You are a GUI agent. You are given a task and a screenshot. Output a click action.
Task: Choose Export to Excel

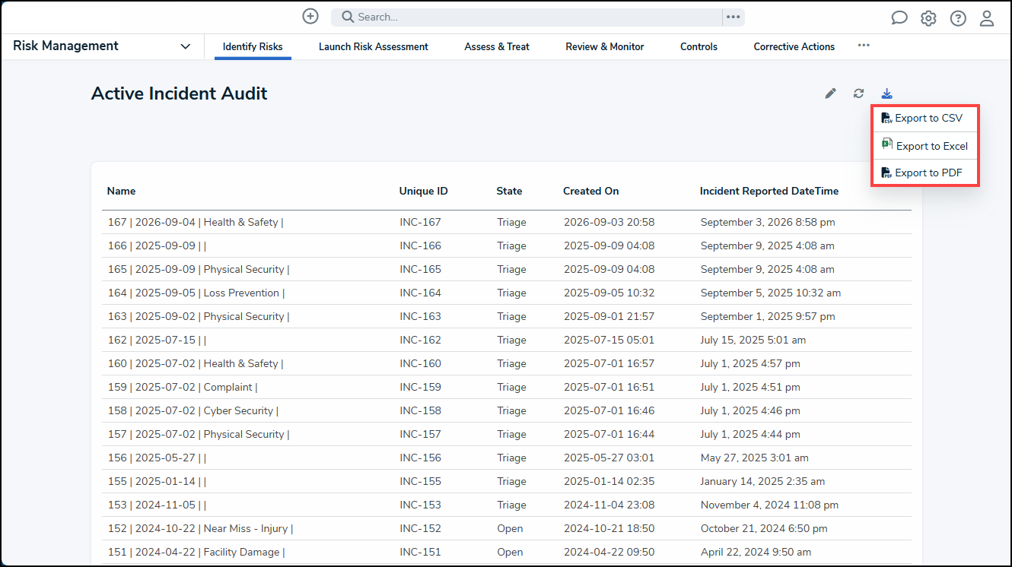click(x=924, y=145)
